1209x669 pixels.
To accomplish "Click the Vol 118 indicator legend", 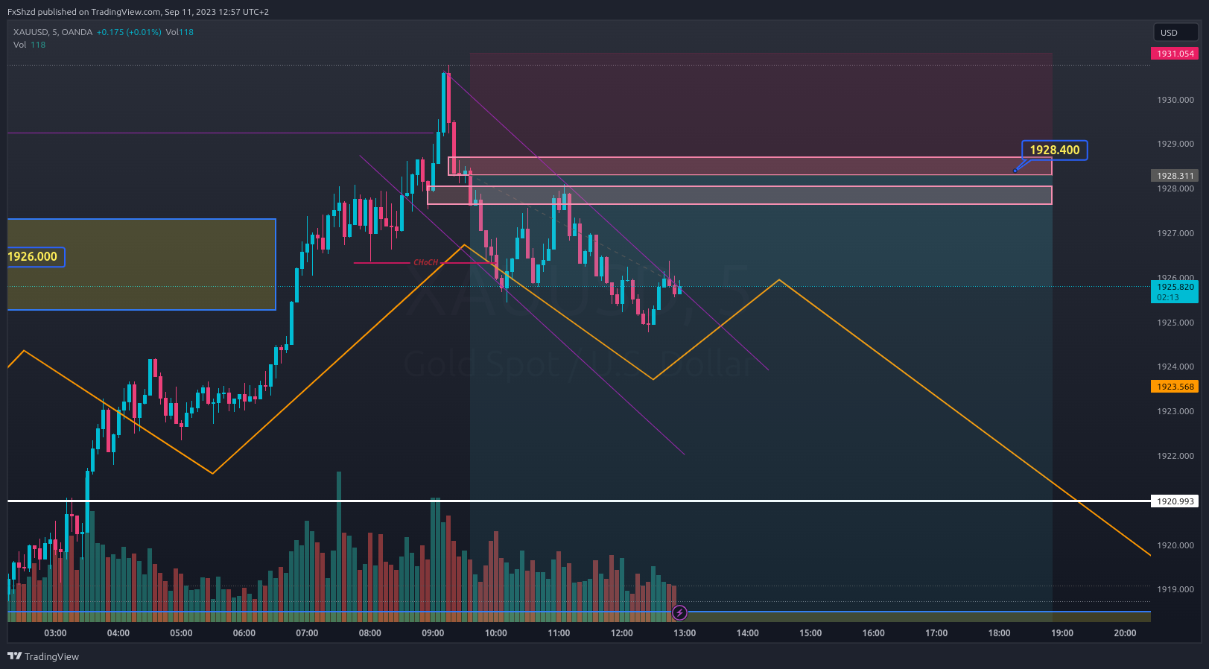I will click(x=29, y=45).
